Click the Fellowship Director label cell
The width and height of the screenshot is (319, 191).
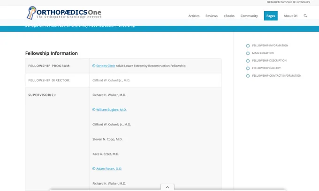(x=57, y=81)
